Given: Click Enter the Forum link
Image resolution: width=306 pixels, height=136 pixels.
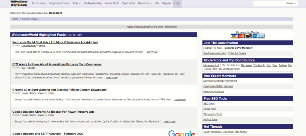Looking at the screenshot, I should pyautogui.click(x=237, y=53).
